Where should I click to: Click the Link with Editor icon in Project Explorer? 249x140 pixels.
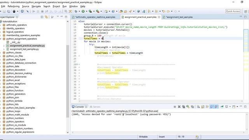(46, 17)
